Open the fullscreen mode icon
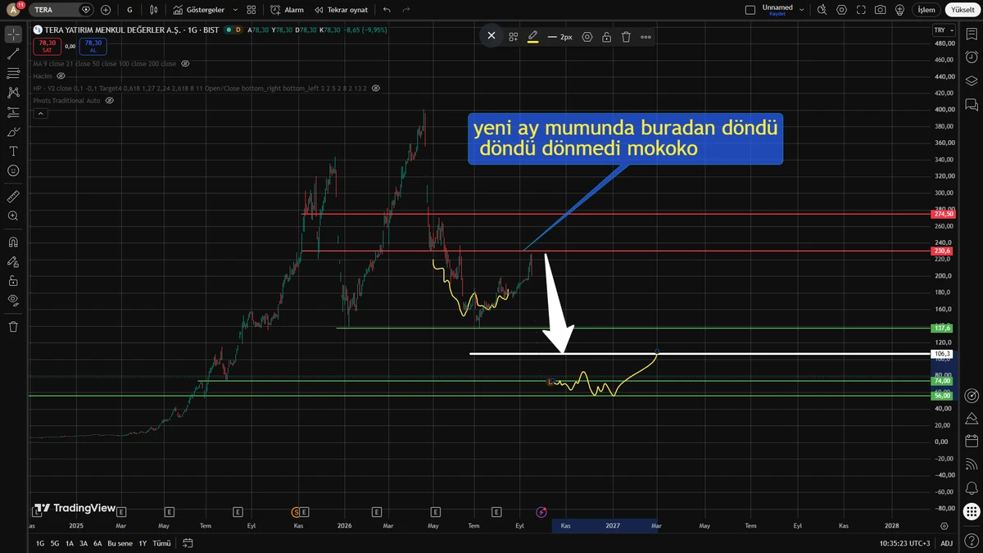The height and width of the screenshot is (553, 983). (861, 10)
